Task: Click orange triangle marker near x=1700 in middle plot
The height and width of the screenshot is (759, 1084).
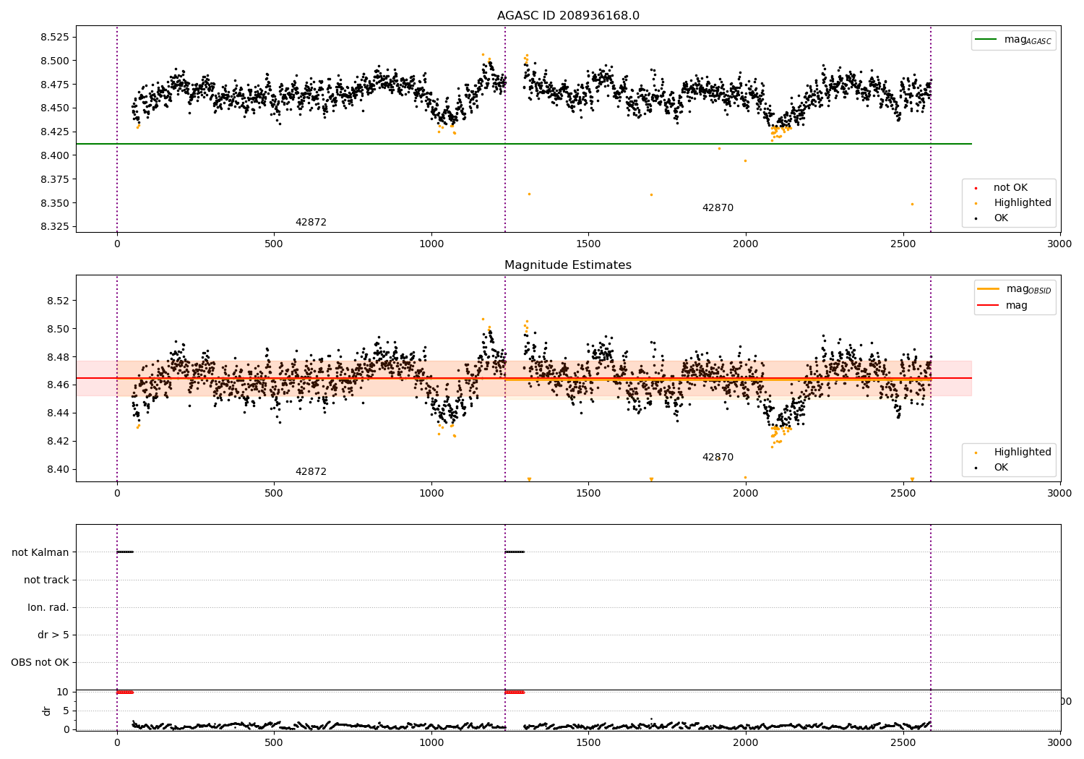Action: (x=651, y=479)
